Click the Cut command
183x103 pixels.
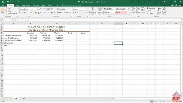pos(8,8)
